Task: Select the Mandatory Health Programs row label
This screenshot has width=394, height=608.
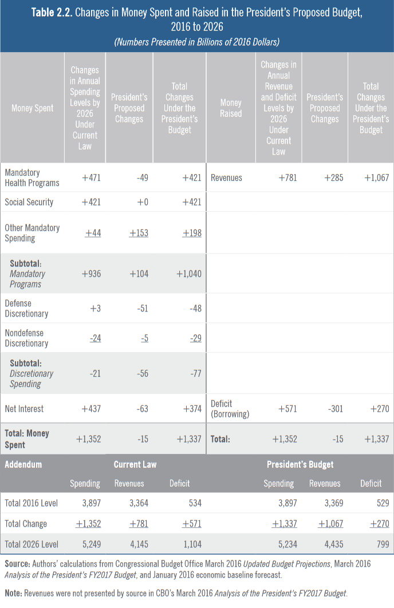Action: tap(32, 177)
